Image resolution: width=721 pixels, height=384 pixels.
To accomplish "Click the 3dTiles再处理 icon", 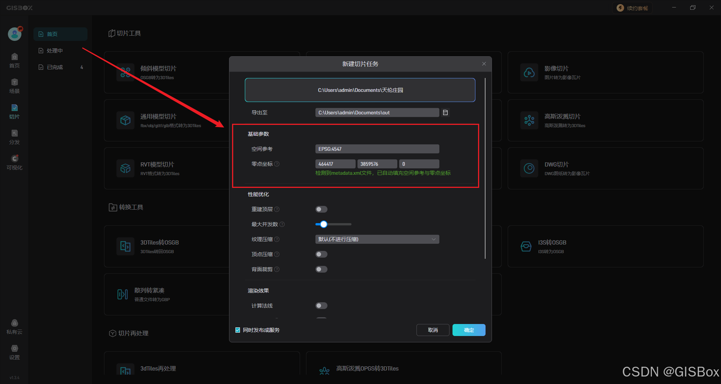I will (x=125, y=370).
